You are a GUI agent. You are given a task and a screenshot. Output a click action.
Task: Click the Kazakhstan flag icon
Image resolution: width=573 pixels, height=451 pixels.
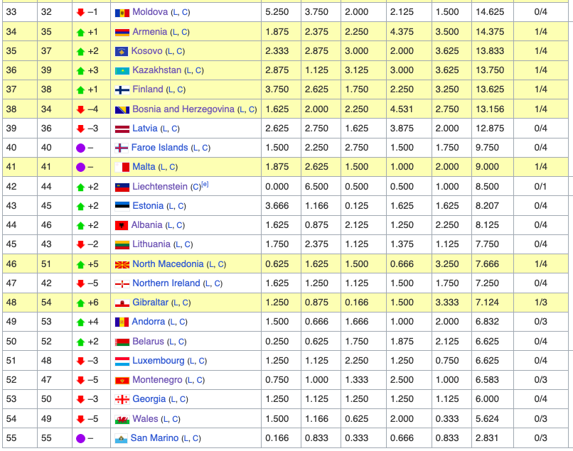(x=122, y=70)
